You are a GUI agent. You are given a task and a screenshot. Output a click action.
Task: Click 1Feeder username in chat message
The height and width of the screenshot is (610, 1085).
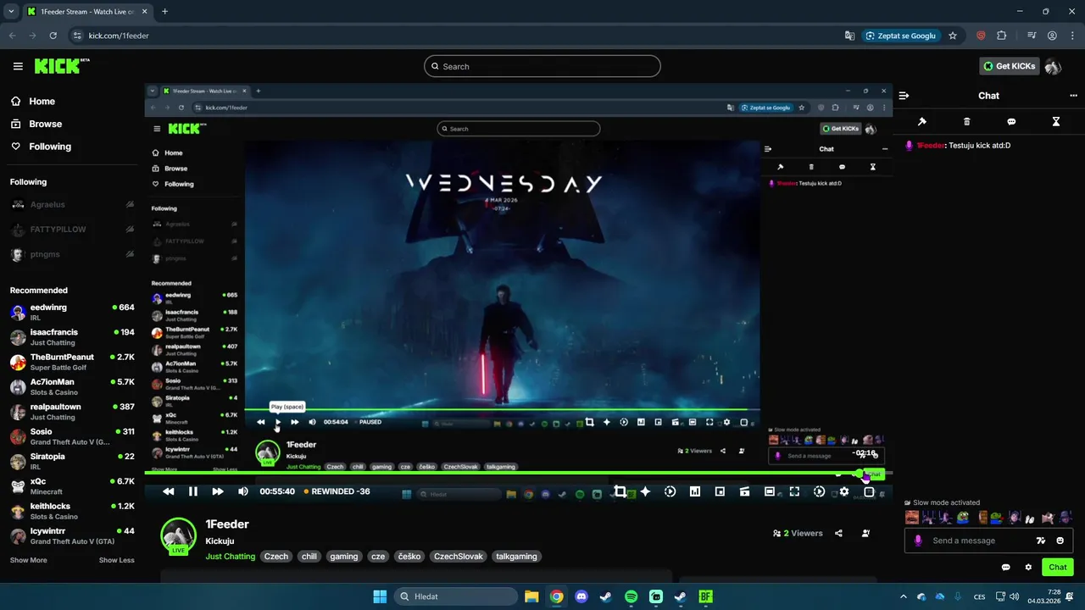click(x=931, y=146)
